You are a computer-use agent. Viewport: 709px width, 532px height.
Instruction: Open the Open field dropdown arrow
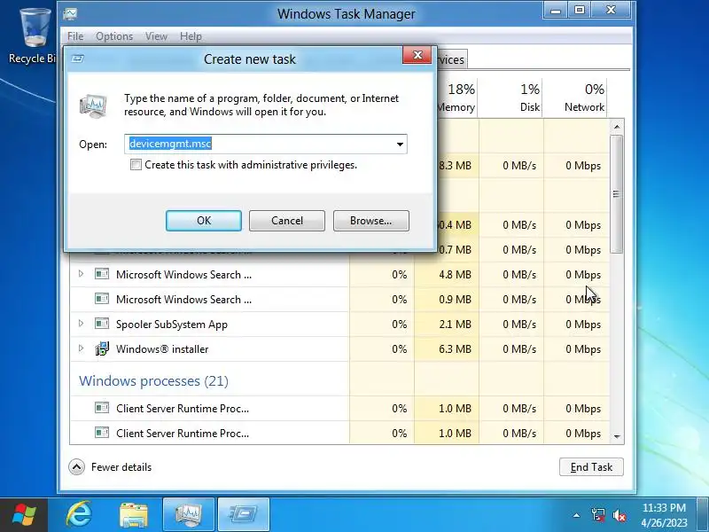click(400, 145)
